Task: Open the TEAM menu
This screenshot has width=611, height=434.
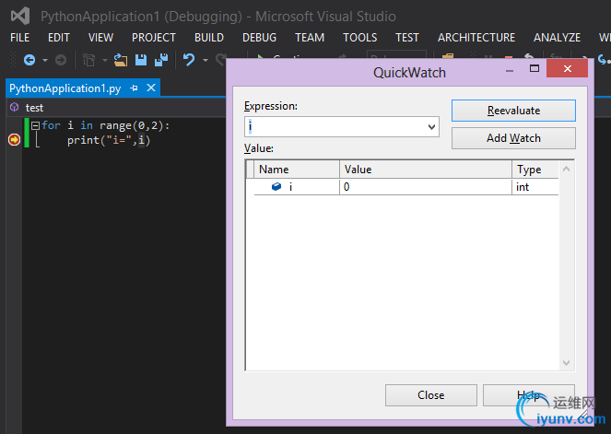Action: [x=310, y=38]
